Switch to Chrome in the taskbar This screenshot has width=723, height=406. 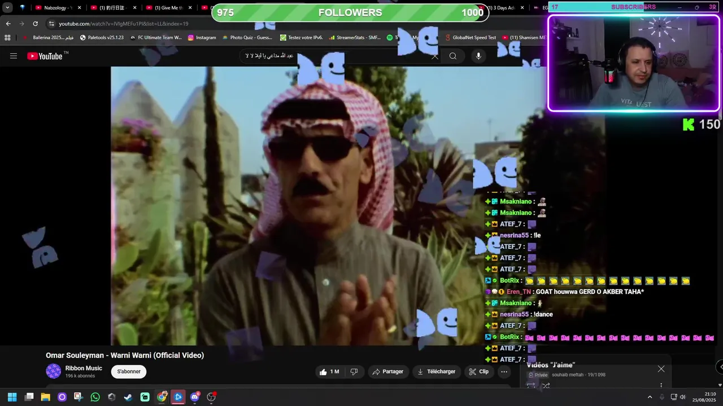pos(162,397)
